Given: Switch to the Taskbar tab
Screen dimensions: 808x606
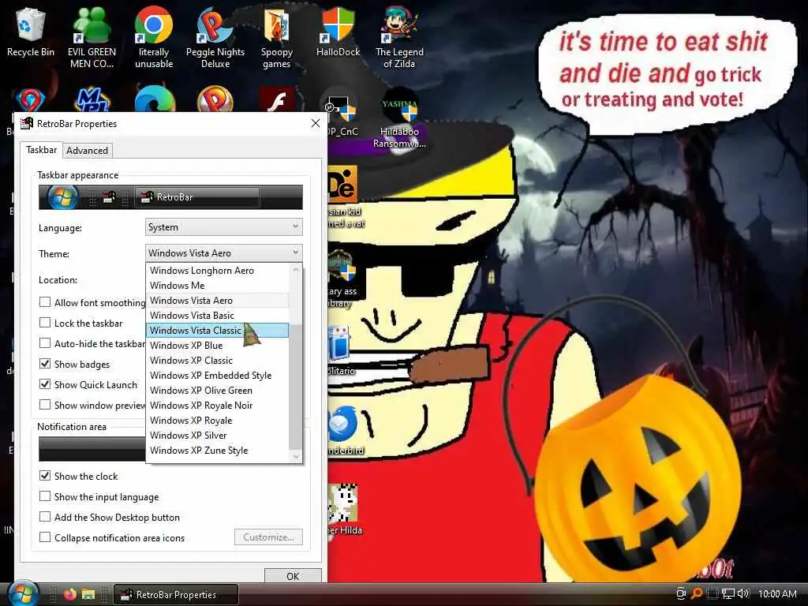Looking at the screenshot, I should 41,149.
